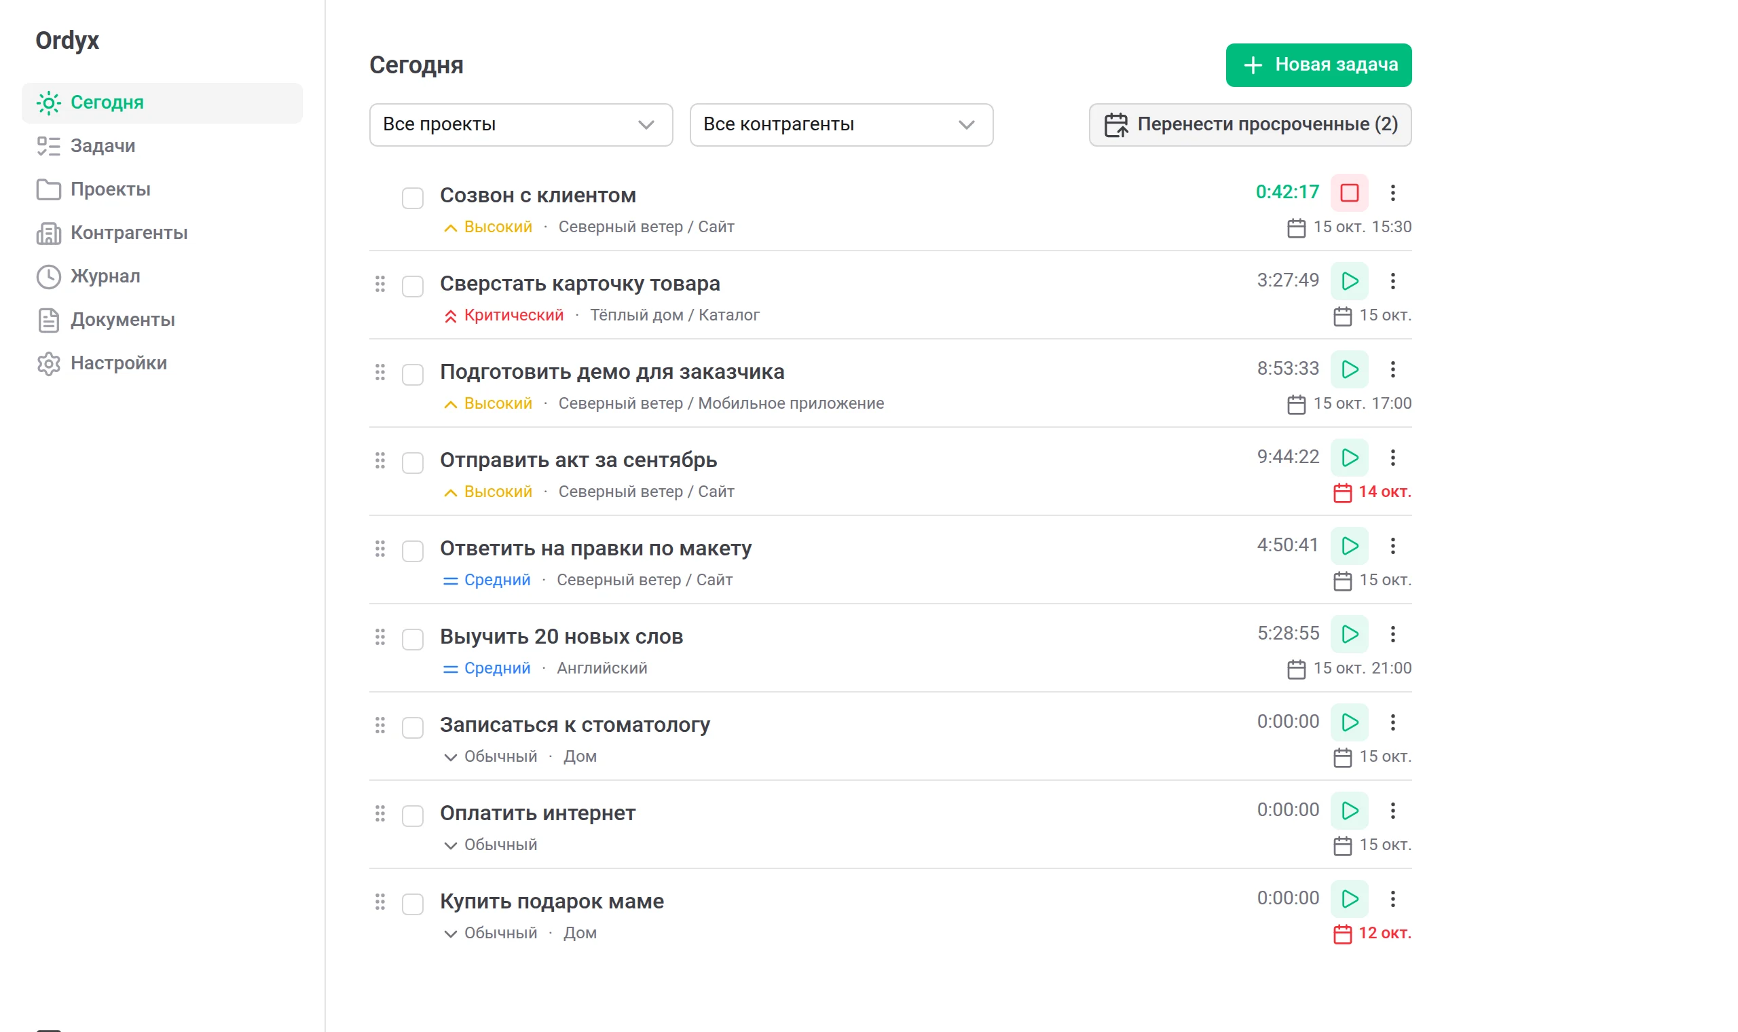Tick checkbox for Отправить акт за сентябрь
The height and width of the screenshot is (1032, 1738).
click(412, 463)
